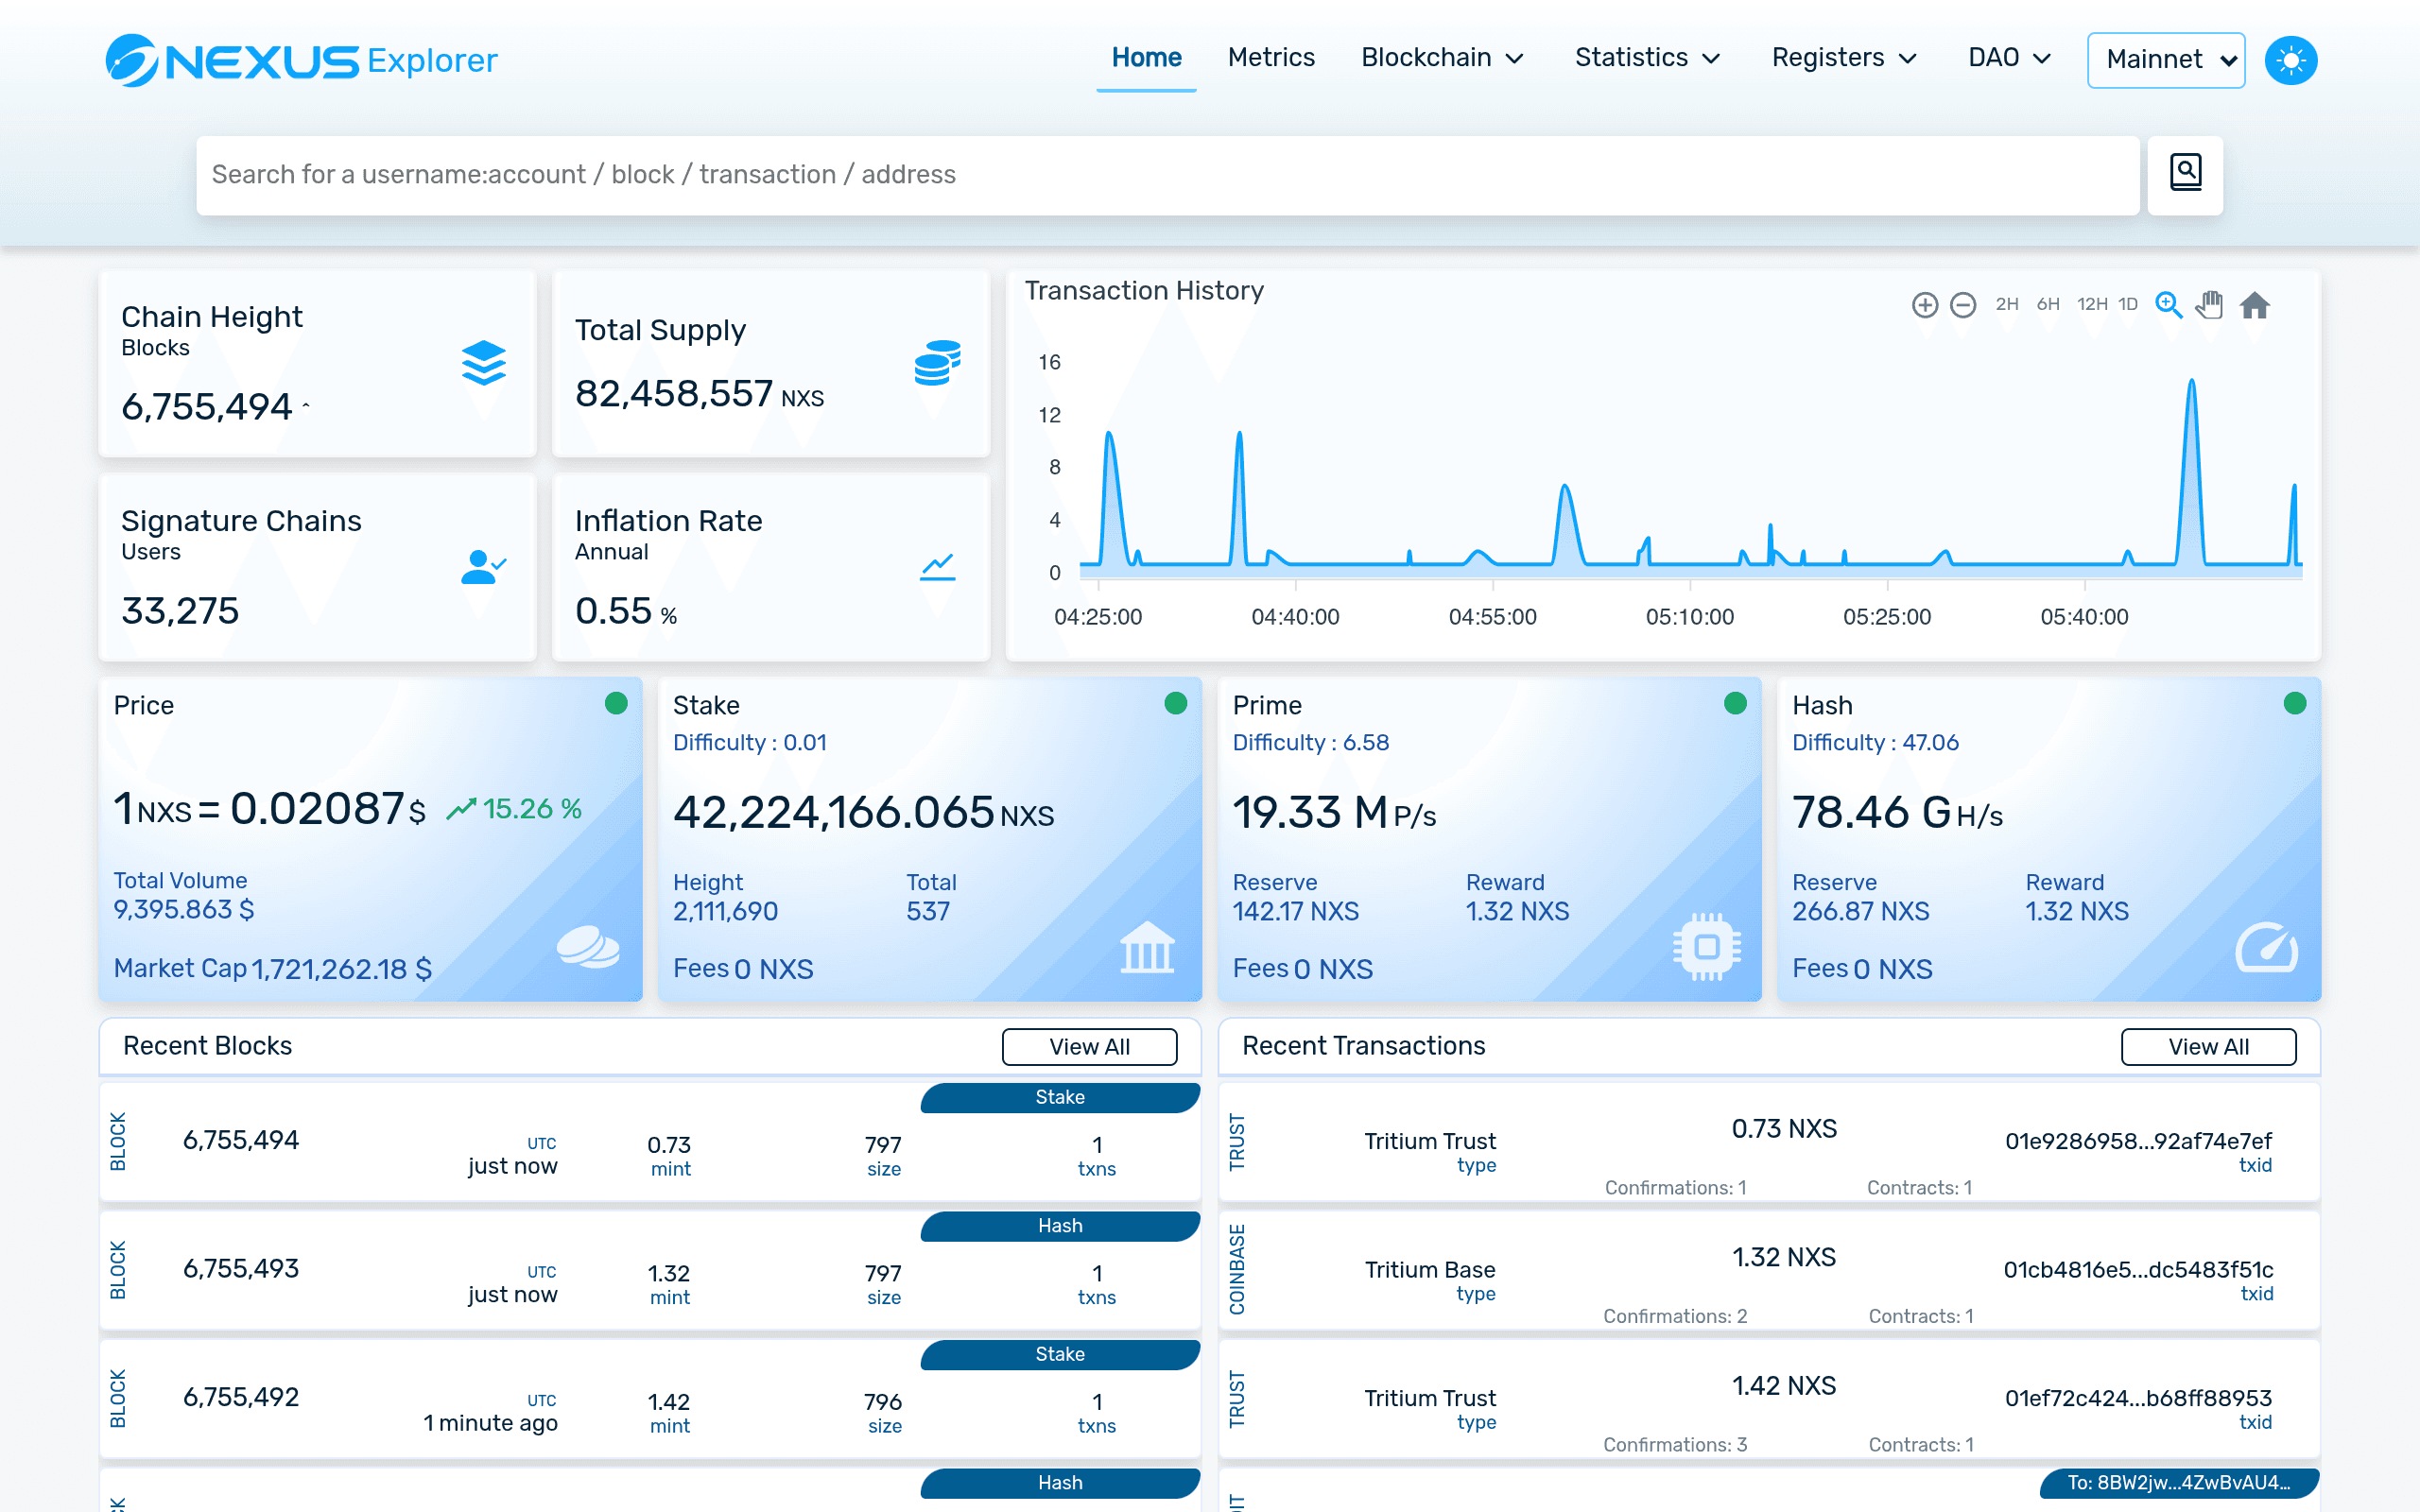
Task: Click the Stake badge on block 6,755,492
Action: tap(1060, 1354)
